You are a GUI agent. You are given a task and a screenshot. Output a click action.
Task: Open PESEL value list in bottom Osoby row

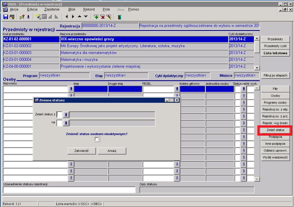tap(177, 178)
